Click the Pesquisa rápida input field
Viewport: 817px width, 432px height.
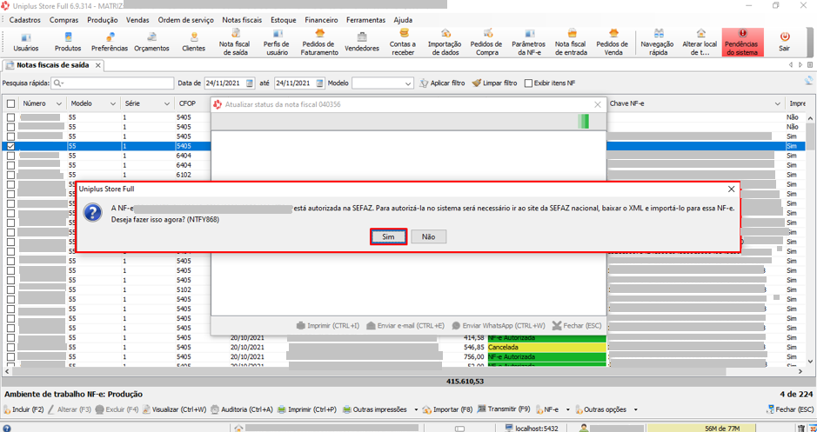pos(113,83)
